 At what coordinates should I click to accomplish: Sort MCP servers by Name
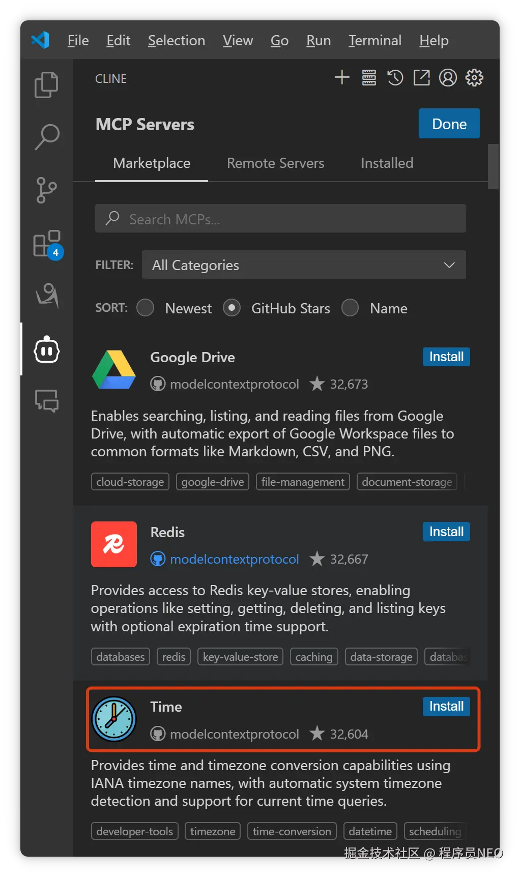350,308
